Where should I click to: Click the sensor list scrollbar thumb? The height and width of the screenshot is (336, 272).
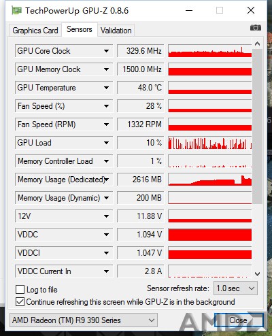coord(257,127)
